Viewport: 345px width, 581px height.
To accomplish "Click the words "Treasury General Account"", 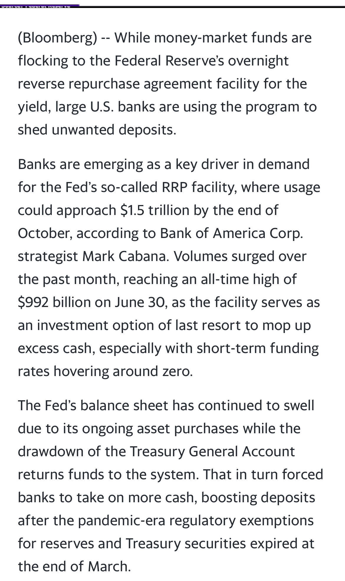I will (212, 452).
